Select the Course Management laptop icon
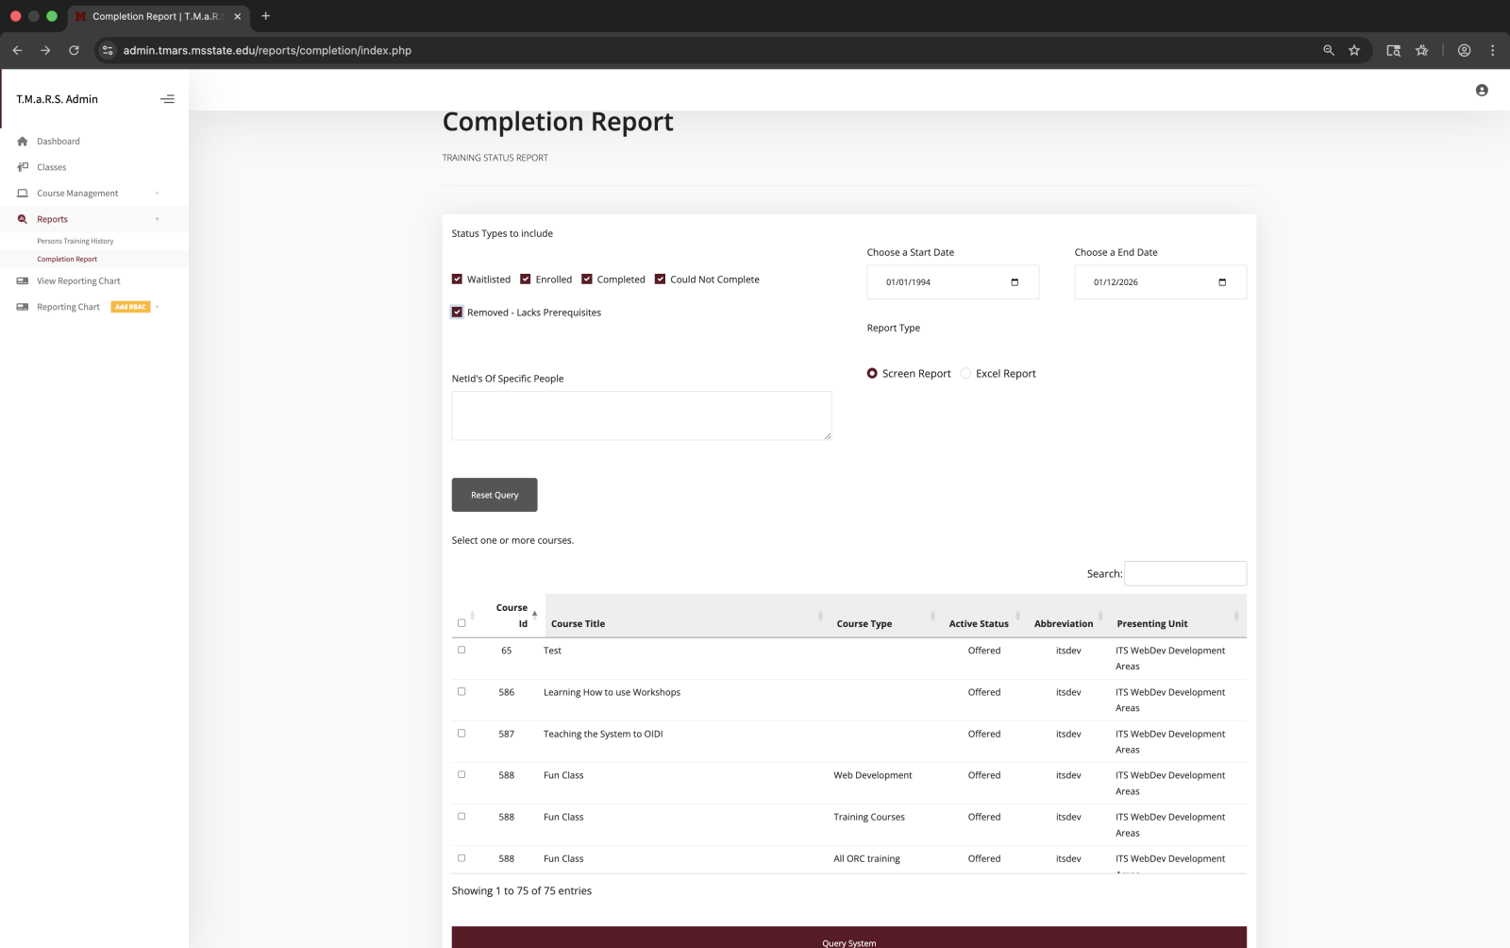The height and width of the screenshot is (948, 1510). [x=22, y=193]
